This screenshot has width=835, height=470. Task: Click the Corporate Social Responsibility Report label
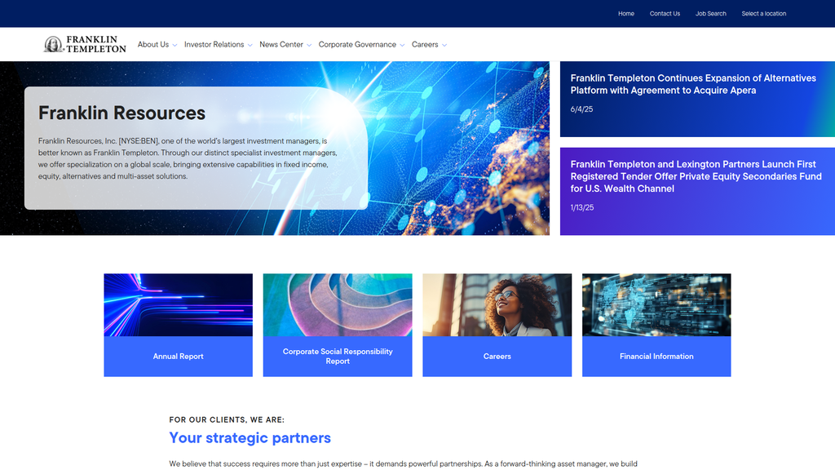pos(338,357)
